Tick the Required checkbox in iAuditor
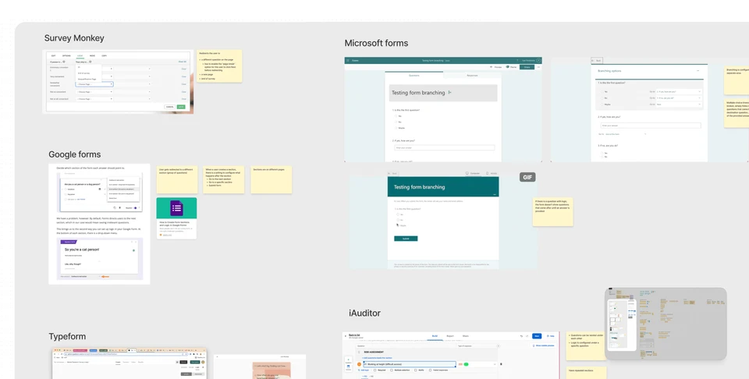 point(375,370)
